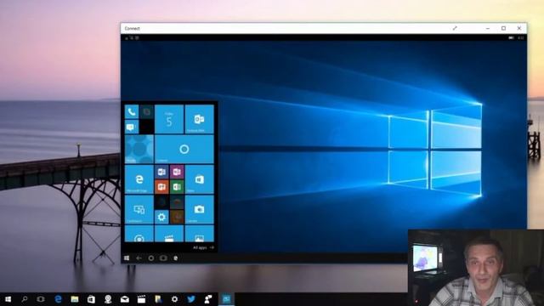544x306 pixels.
Task: Click the Connect window title bar text
Action: pos(133,28)
